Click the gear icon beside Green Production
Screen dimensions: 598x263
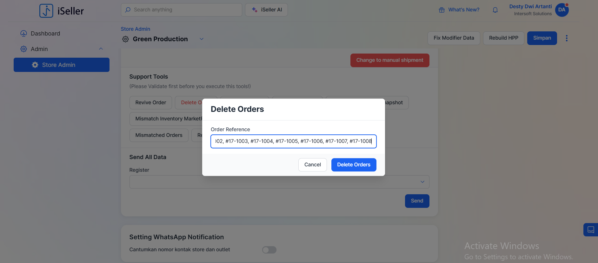pos(126,39)
